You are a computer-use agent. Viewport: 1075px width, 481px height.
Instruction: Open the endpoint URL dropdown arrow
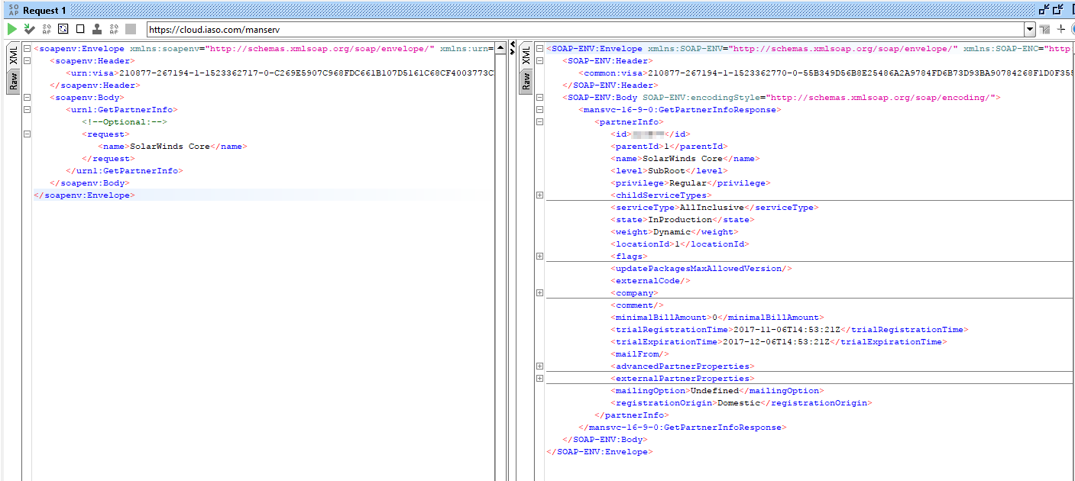coord(1030,29)
